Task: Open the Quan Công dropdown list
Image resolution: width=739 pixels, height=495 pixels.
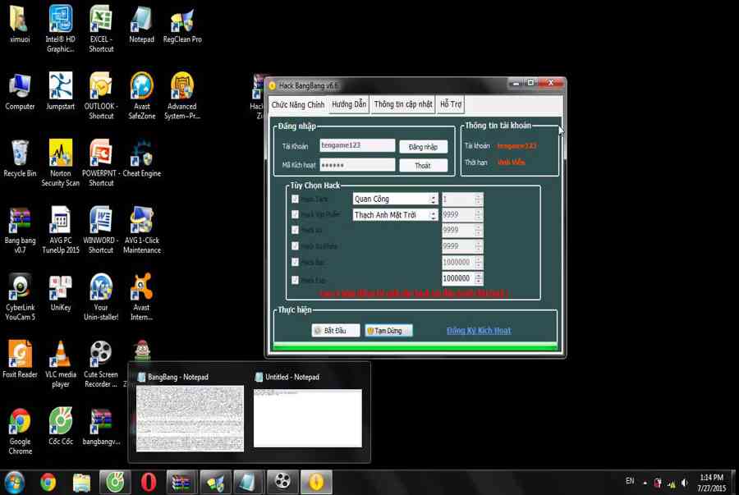Action: point(433,199)
